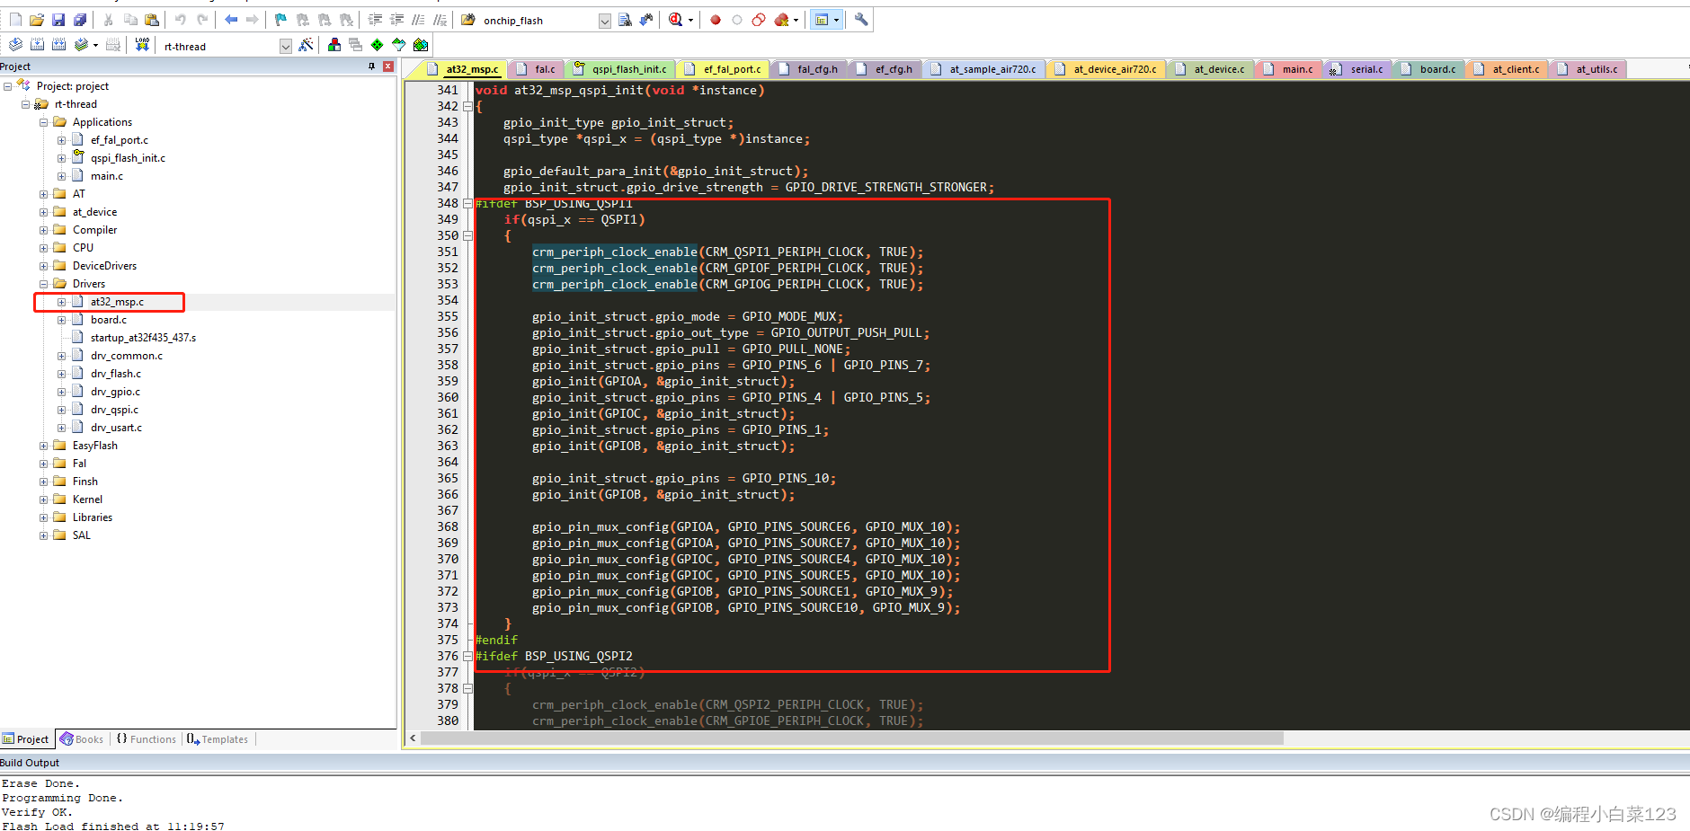Screen dimensions: 1690x831
Task: Build the rt-thread target
Action: tap(37, 43)
